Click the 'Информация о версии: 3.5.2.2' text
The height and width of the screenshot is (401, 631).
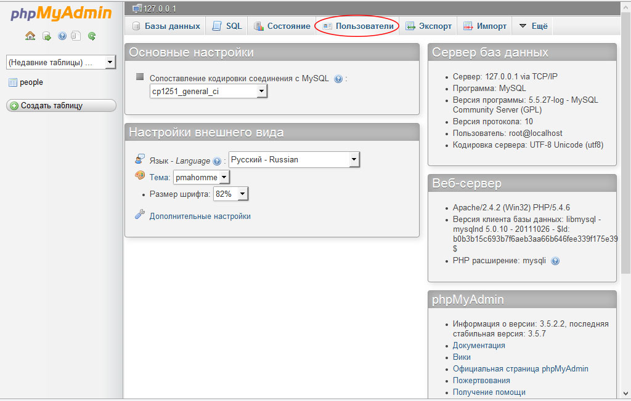click(509, 324)
